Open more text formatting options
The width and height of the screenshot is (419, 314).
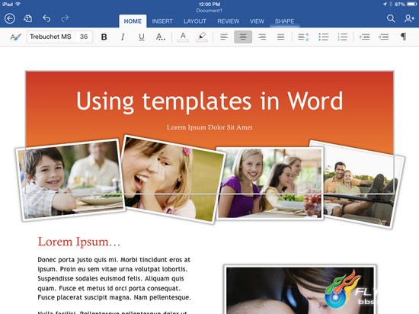click(x=160, y=37)
